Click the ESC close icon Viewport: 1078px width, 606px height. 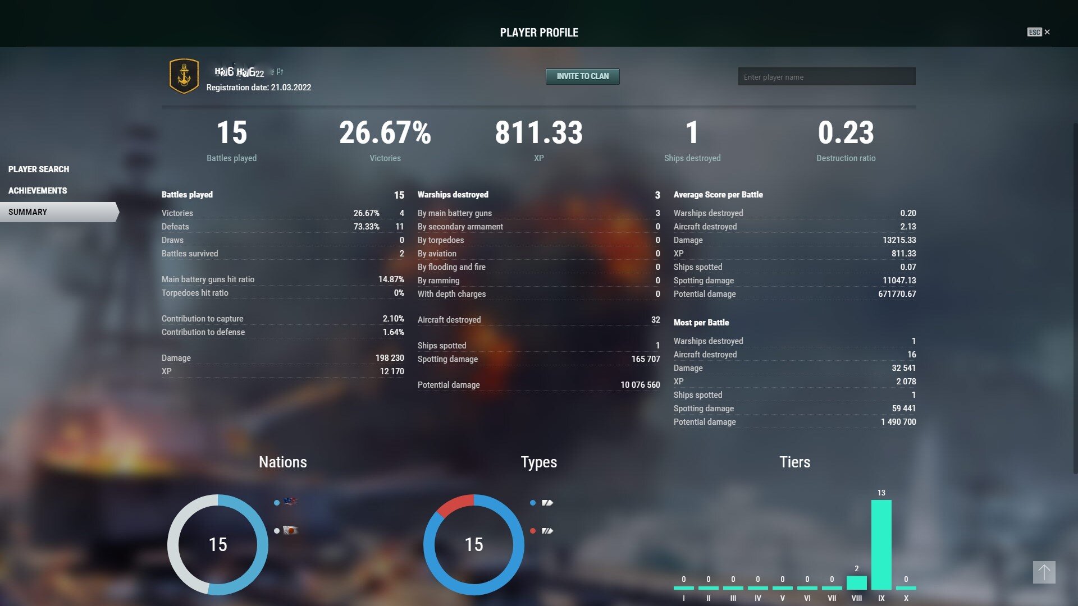pos(1034,32)
